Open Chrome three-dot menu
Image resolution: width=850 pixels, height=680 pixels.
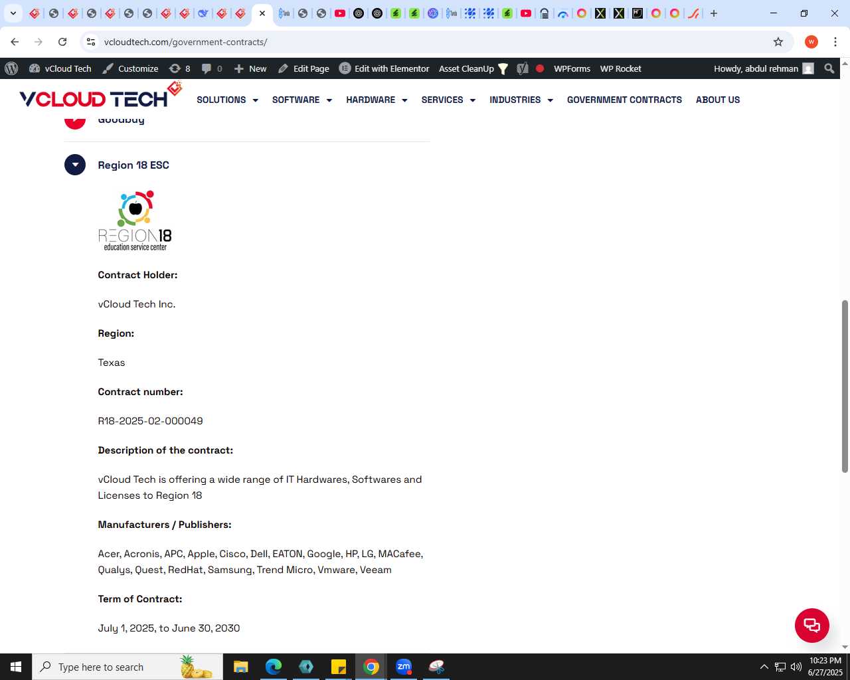835,42
